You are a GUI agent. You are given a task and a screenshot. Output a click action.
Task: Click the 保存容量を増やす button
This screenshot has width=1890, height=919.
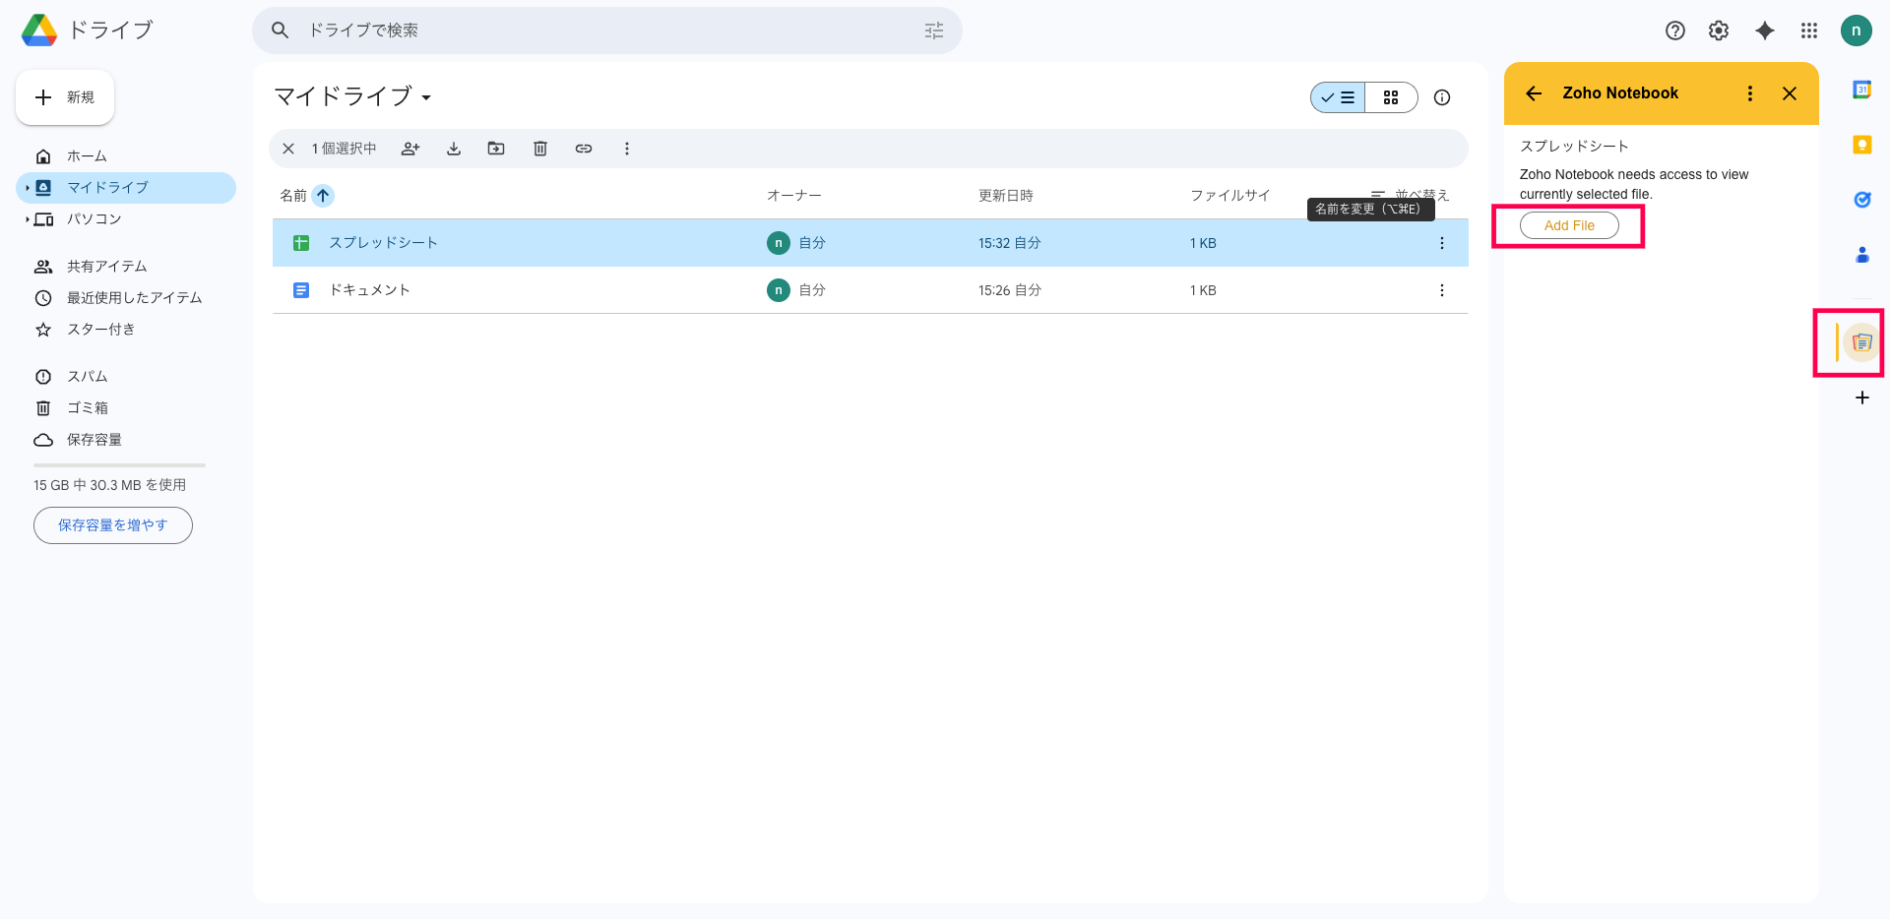113,525
